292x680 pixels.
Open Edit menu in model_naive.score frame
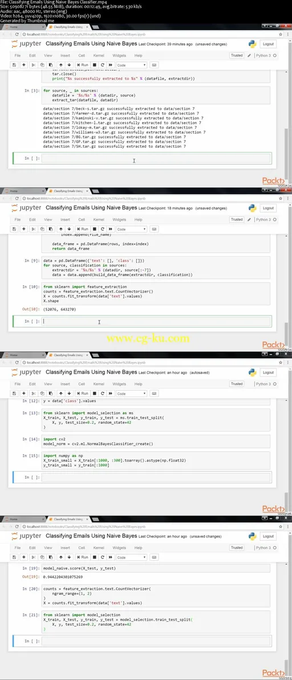(33, 547)
